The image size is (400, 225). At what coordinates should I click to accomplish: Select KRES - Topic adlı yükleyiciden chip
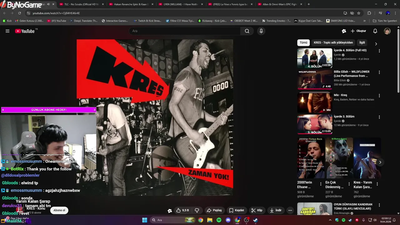click(333, 42)
